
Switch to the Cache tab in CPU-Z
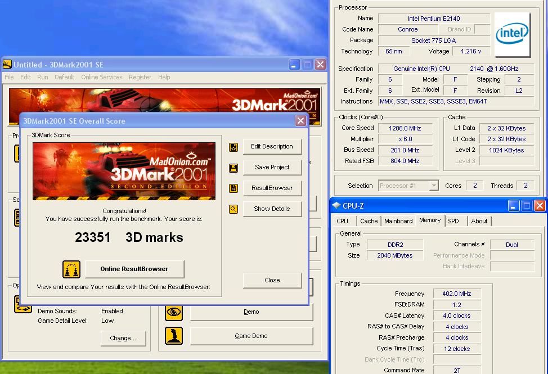[369, 221]
